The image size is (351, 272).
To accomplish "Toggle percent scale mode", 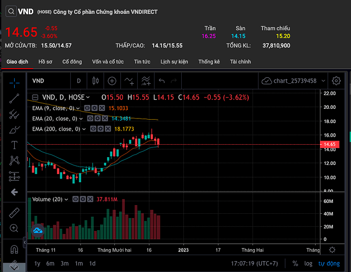I will coord(295,263).
